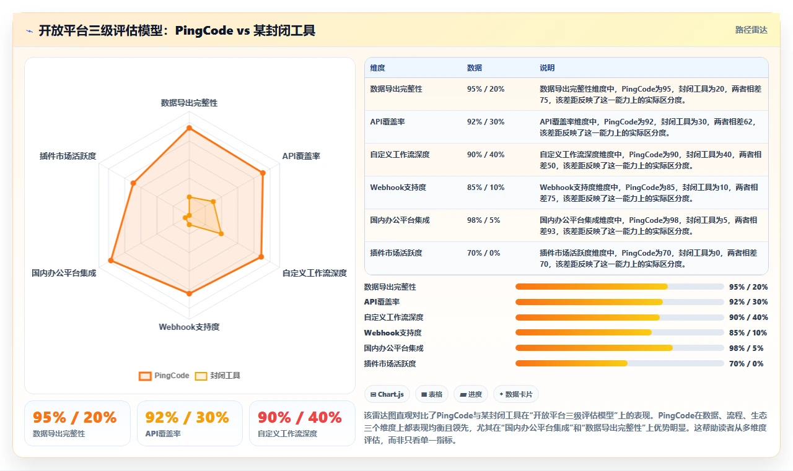Click the small icon before the card title
The image size is (793, 471).
[29, 30]
